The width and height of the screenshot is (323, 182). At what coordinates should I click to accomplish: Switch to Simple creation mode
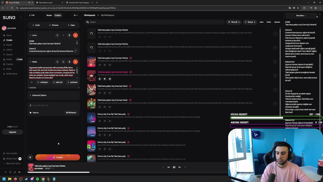[49, 15]
